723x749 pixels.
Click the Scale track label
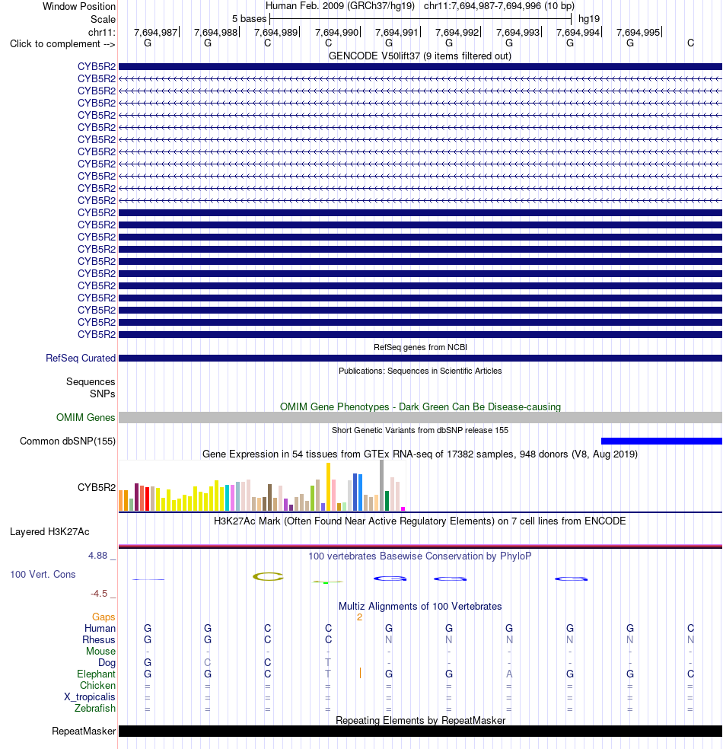tap(103, 19)
